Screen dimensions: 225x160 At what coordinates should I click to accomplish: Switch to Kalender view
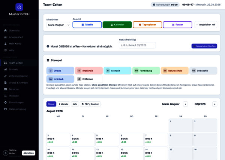pyautogui.click(x=117, y=25)
